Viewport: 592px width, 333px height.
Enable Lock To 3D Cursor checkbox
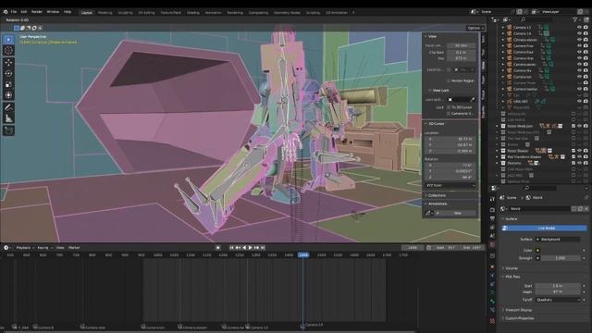point(449,107)
